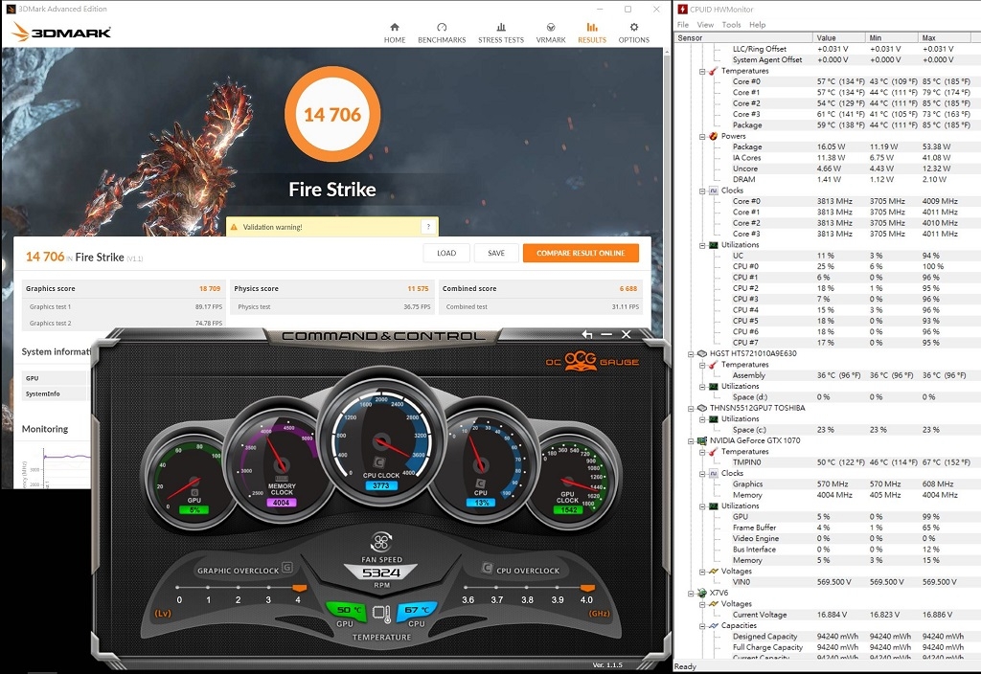Click the HWMonitor title bar app icon
Screen dimensions: 981x674
682,9
